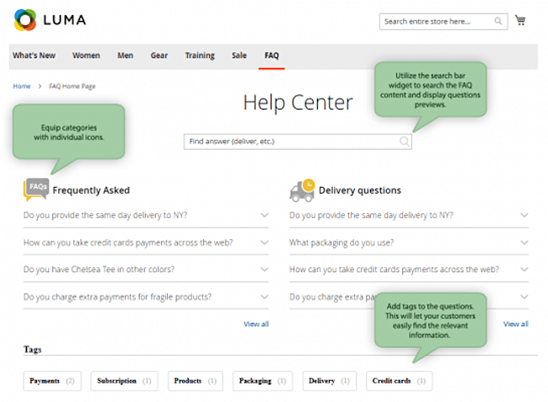The image size is (548, 402).
Task: Open the shopping cart icon
Action: click(x=520, y=20)
